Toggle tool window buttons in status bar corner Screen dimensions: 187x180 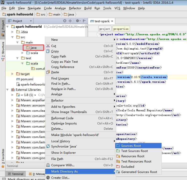pyautogui.click(x=4, y=179)
